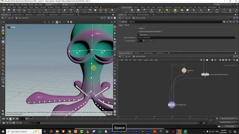Viewport: 239px width, 134px height.
Task: Open the Material Palette tab
Action: point(148,53)
